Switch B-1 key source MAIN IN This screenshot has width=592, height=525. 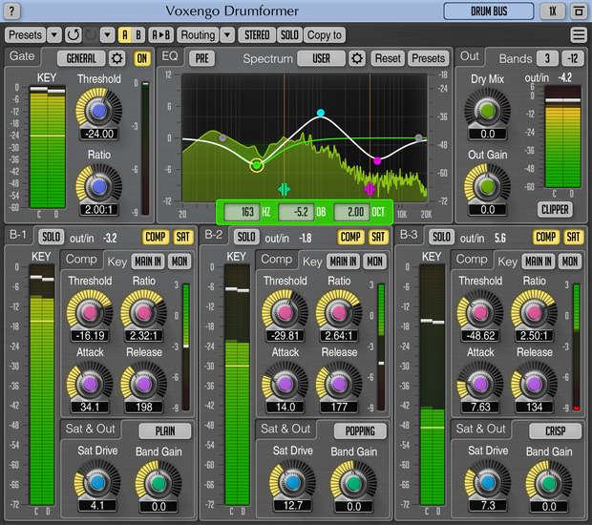[148, 262]
